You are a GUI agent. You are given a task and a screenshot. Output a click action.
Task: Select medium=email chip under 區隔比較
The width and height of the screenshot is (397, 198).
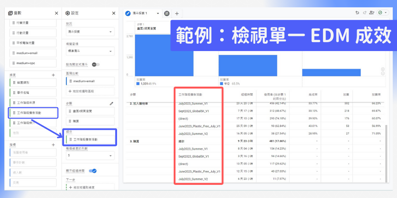[90, 81]
